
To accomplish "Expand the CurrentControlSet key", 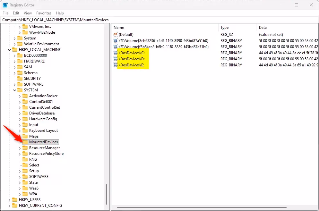I will (20, 107).
